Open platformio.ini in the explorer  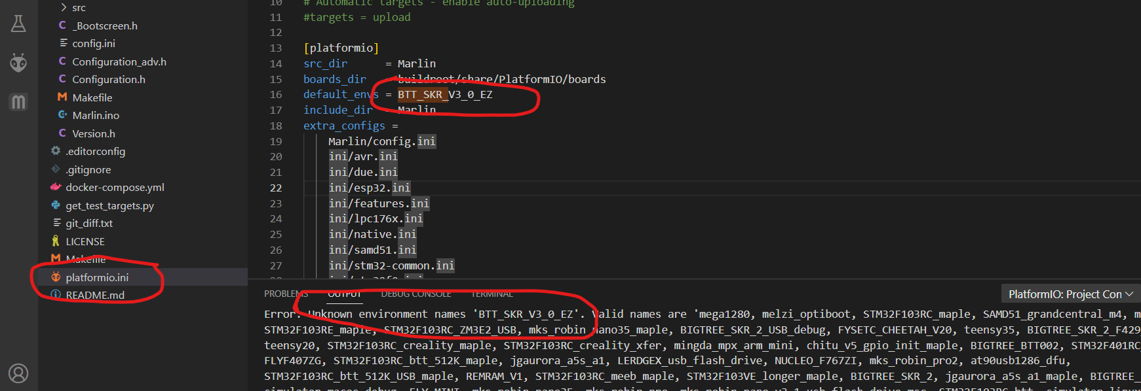coord(97,277)
